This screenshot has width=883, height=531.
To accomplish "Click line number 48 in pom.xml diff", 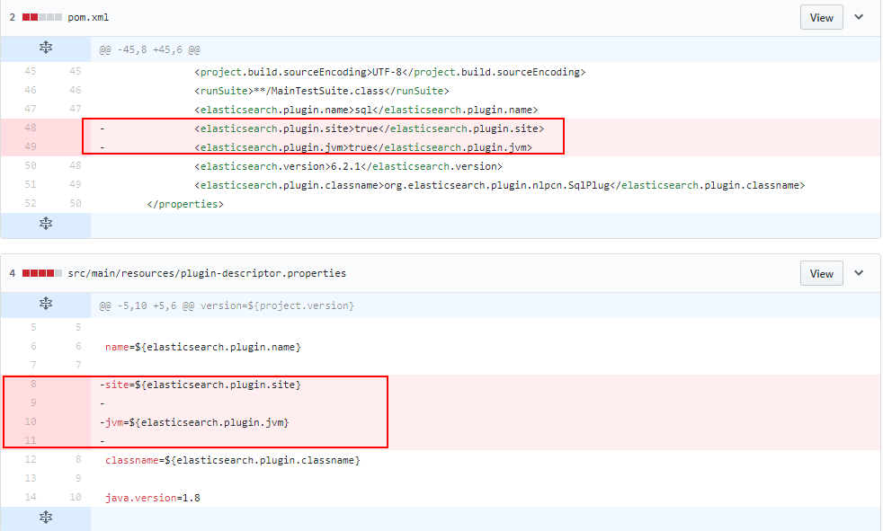I will [31, 128].
